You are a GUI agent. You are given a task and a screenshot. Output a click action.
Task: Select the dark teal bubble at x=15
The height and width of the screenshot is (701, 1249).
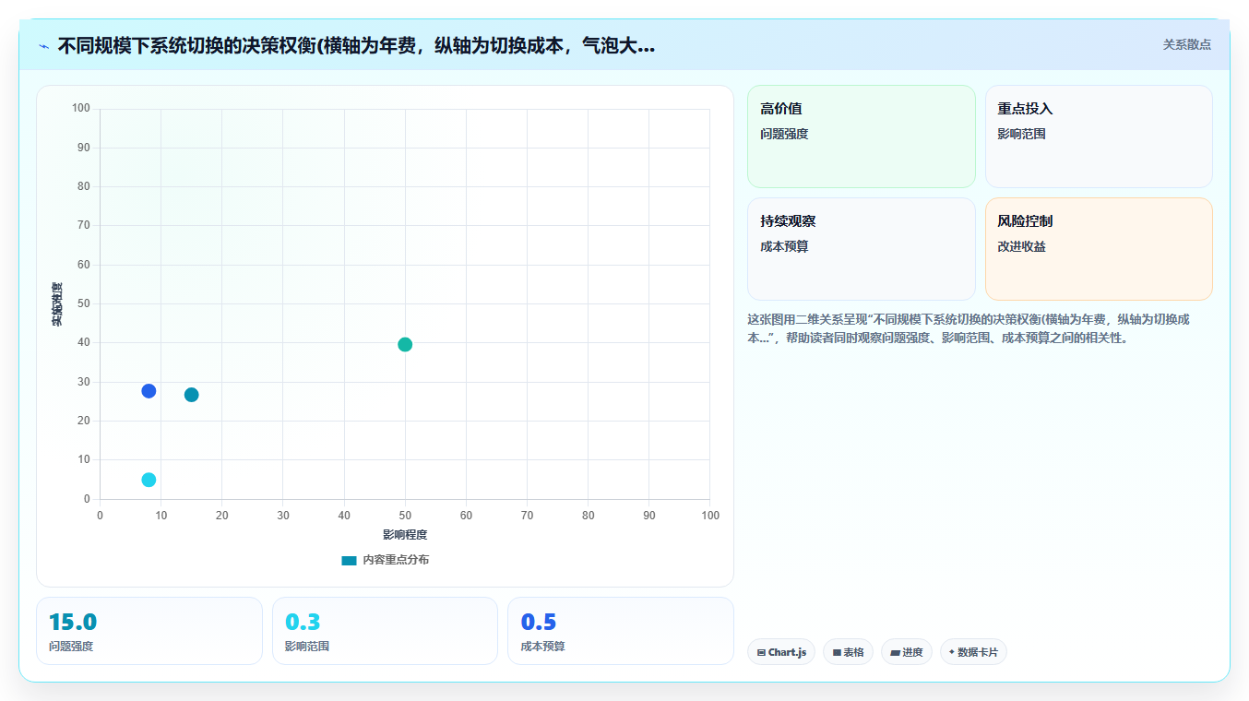pyautogui.click(x=192, y=395)
